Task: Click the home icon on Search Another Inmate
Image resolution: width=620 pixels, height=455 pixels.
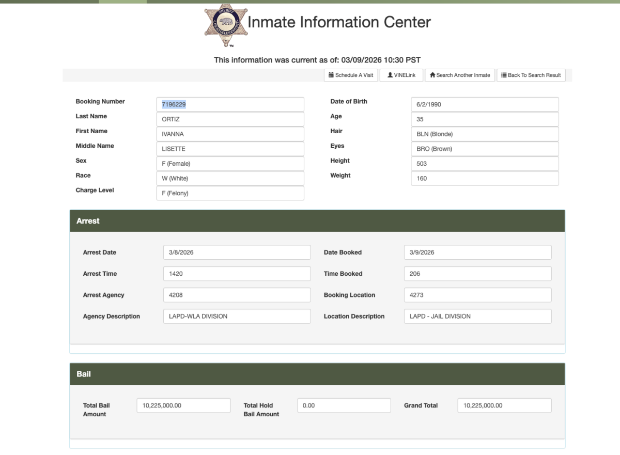Action: (432, 75)
